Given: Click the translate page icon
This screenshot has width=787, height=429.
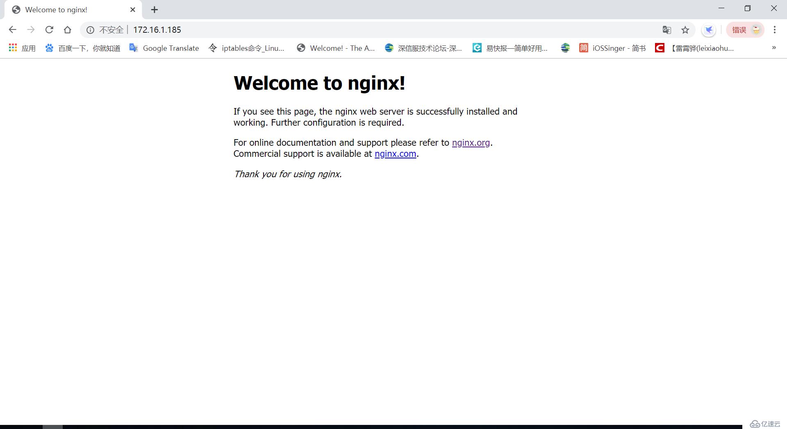Looking at the screenshot, I should 667,30.
